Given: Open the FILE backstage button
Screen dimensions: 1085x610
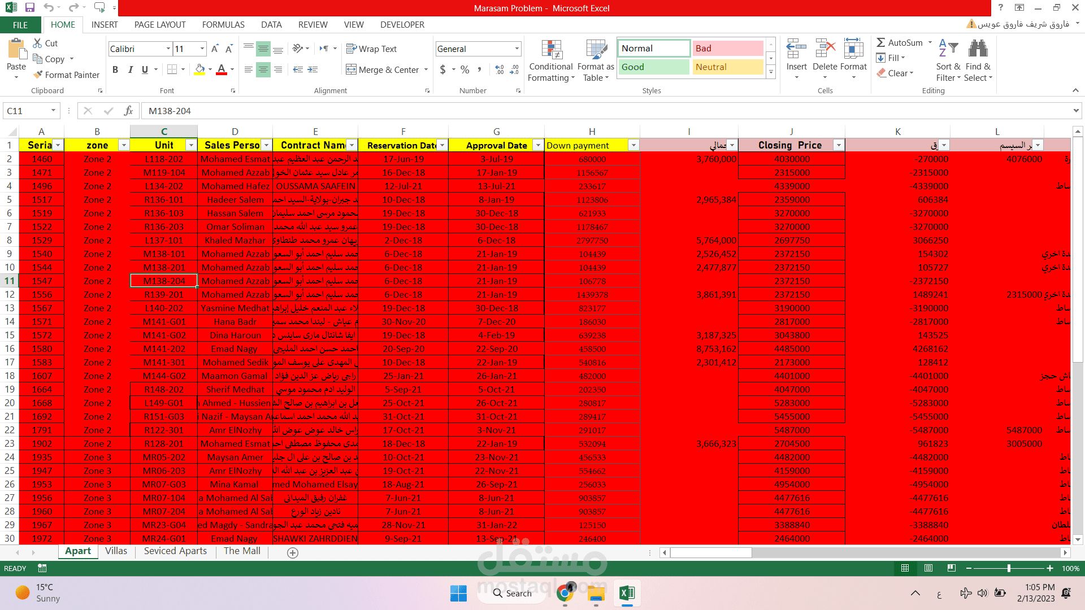Looking at the screenshot, I should click(20, 25).
